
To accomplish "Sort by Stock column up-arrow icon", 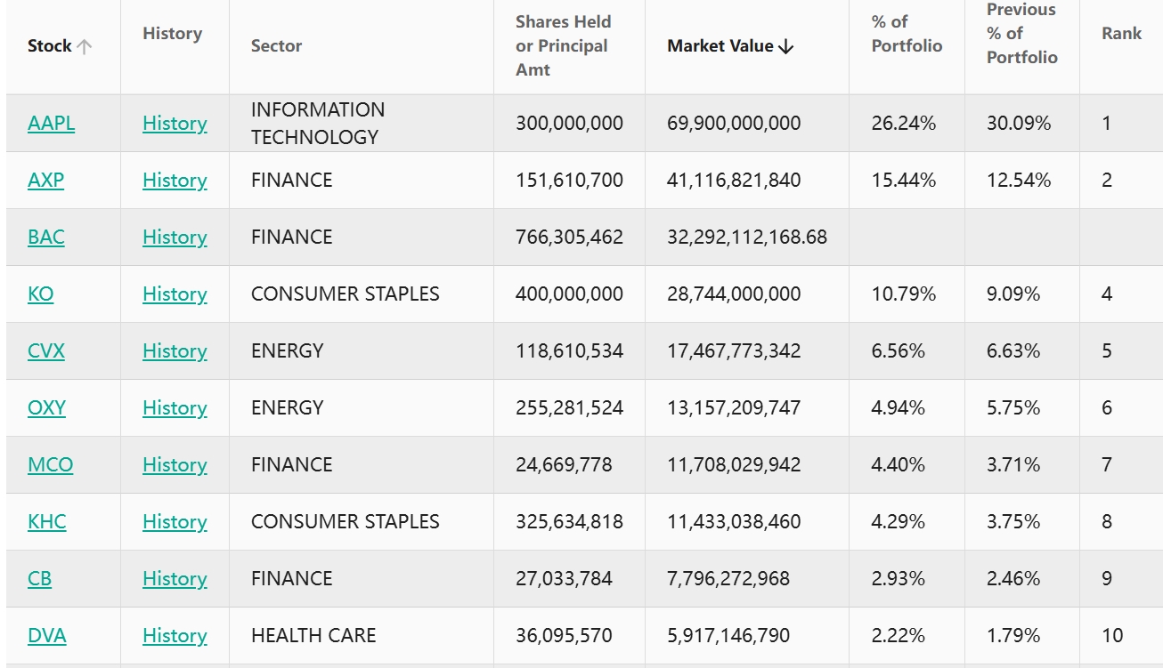I will 85,47.
